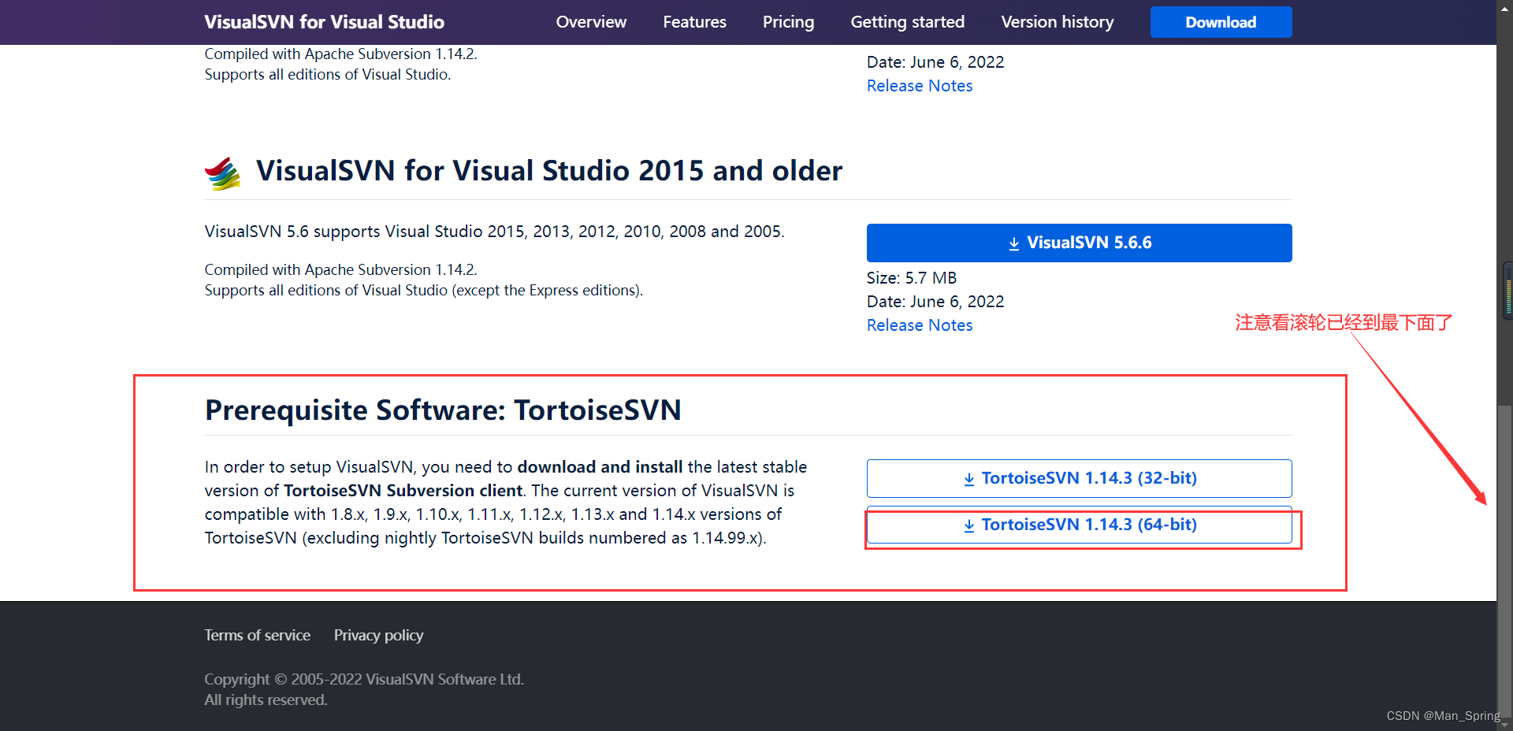
Task: Open Privacy policy in footer
Action: (378, 635)
